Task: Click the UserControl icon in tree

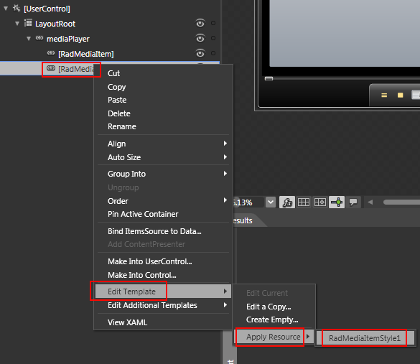Action: click(x=17, y=9)
